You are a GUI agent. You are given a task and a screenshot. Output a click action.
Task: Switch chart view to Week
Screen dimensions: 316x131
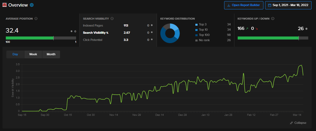(x=33, y=54)
